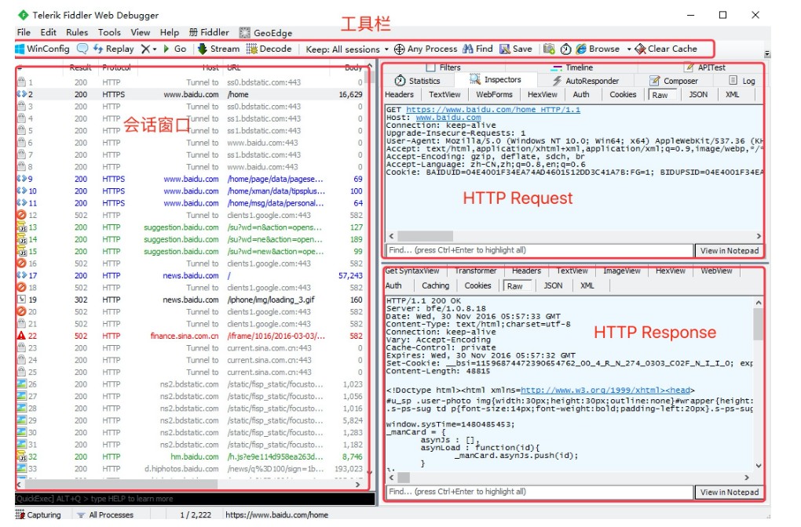Save sessions with the Save button
Image resolution: width=801 pixels, height=527 pixels.
pyautogui.click(x=515, y=49)
